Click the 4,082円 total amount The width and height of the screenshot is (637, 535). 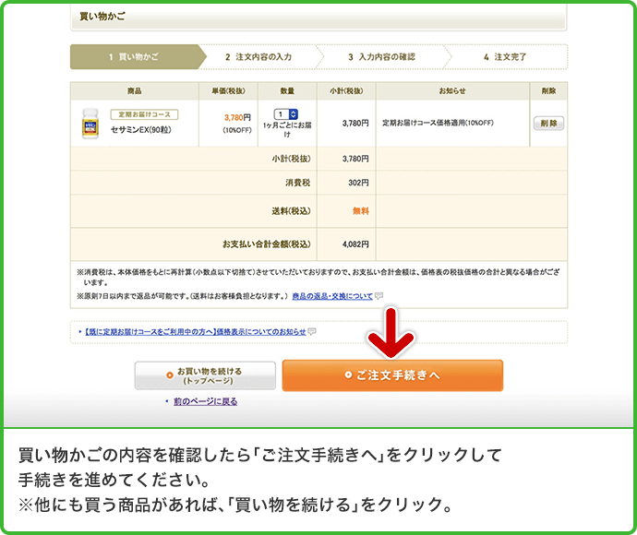[355, 244]
